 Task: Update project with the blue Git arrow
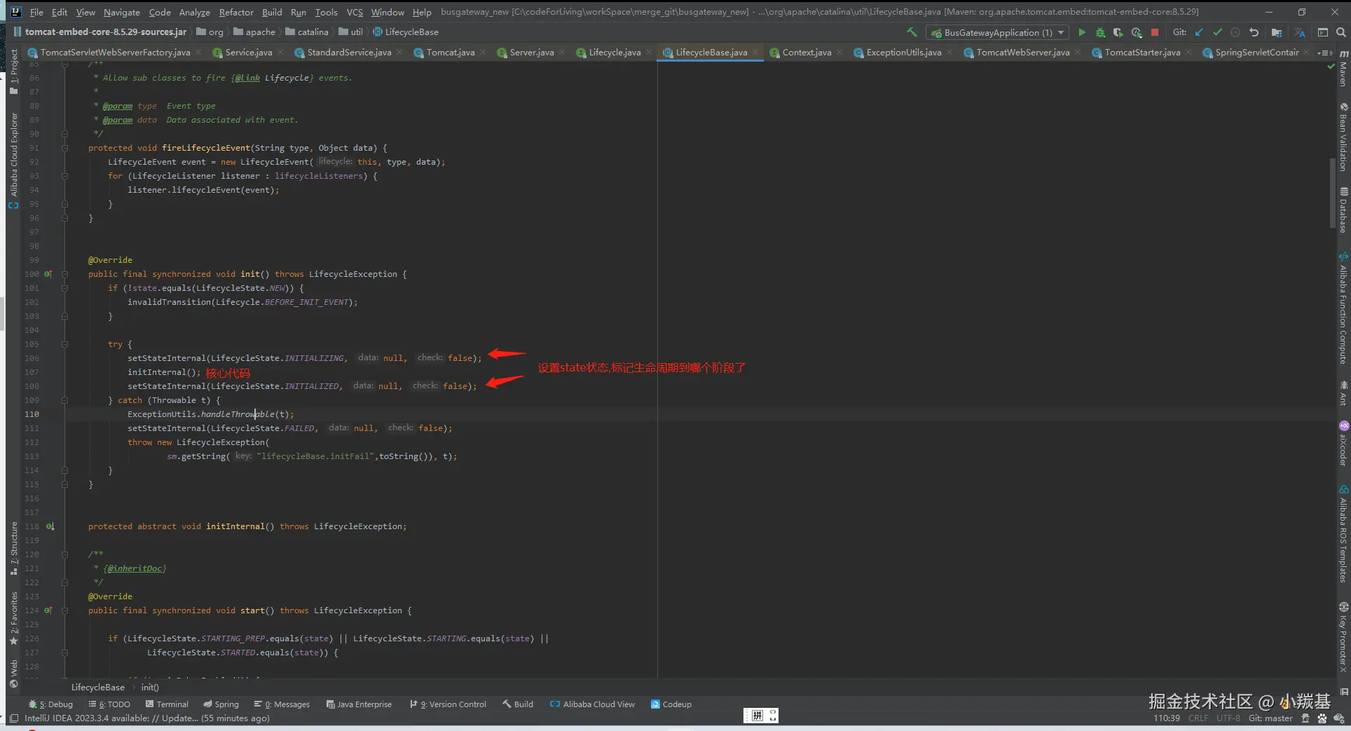click(1200, 32)
